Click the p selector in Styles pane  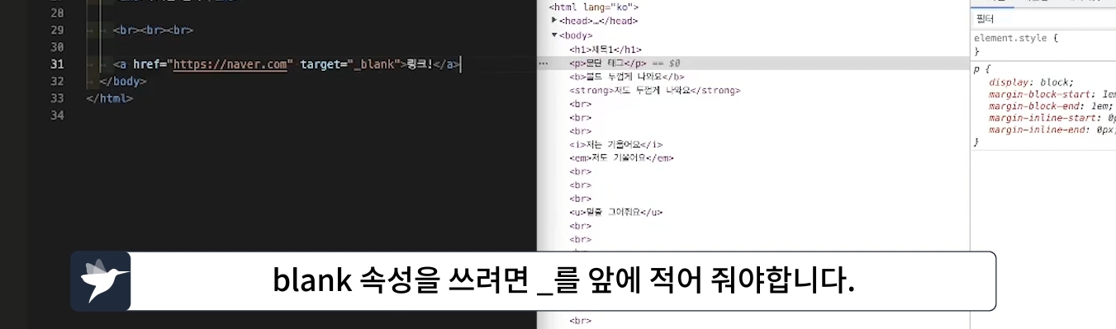pos(976,69)
